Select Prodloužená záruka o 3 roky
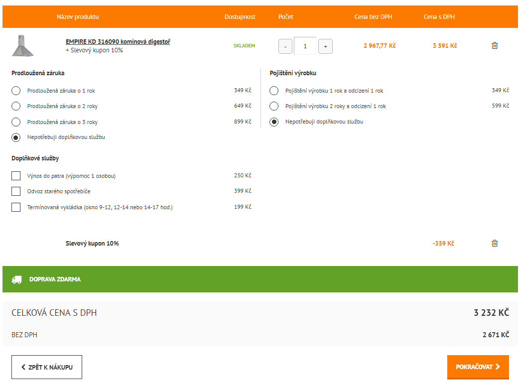519x392 pixels. click(16, 122)
